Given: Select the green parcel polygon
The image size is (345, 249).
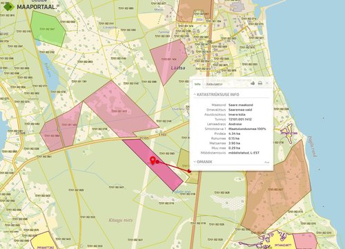Looking at the screenshot, I should pyautogui.click(x=48, y=29).
